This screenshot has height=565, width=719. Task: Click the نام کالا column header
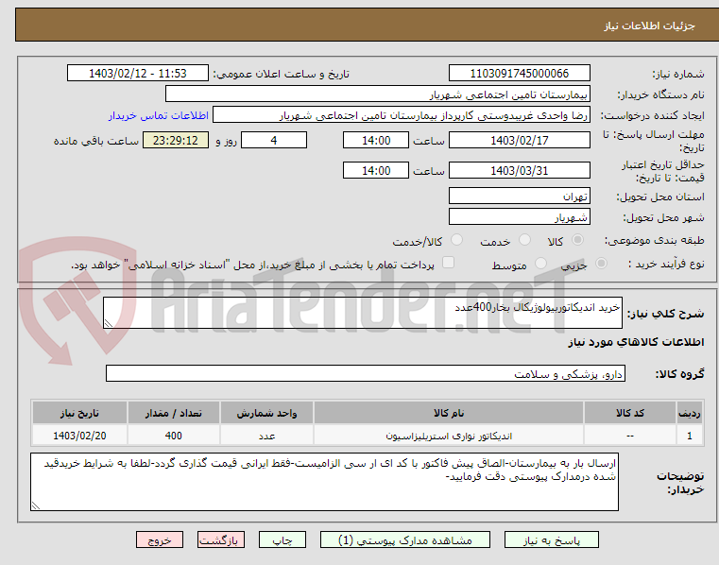(x=449, y=413)
